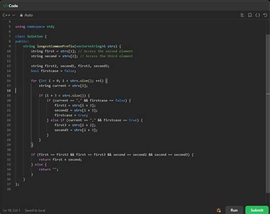Click the 'public:' keyword
The height and width of the screenshot is (214, 270).
22,42
